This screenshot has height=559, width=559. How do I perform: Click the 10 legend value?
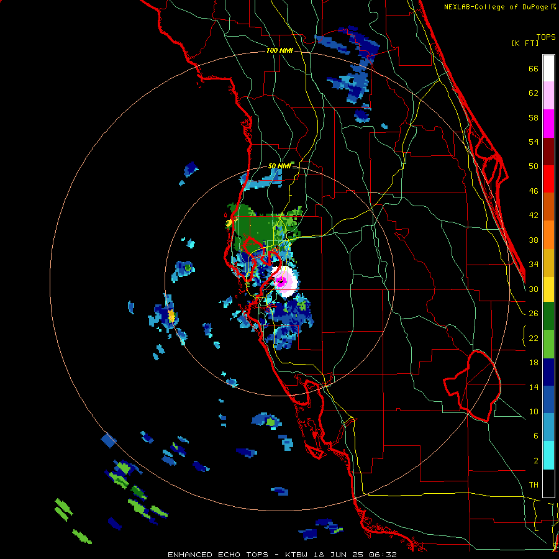click(534, 411)
